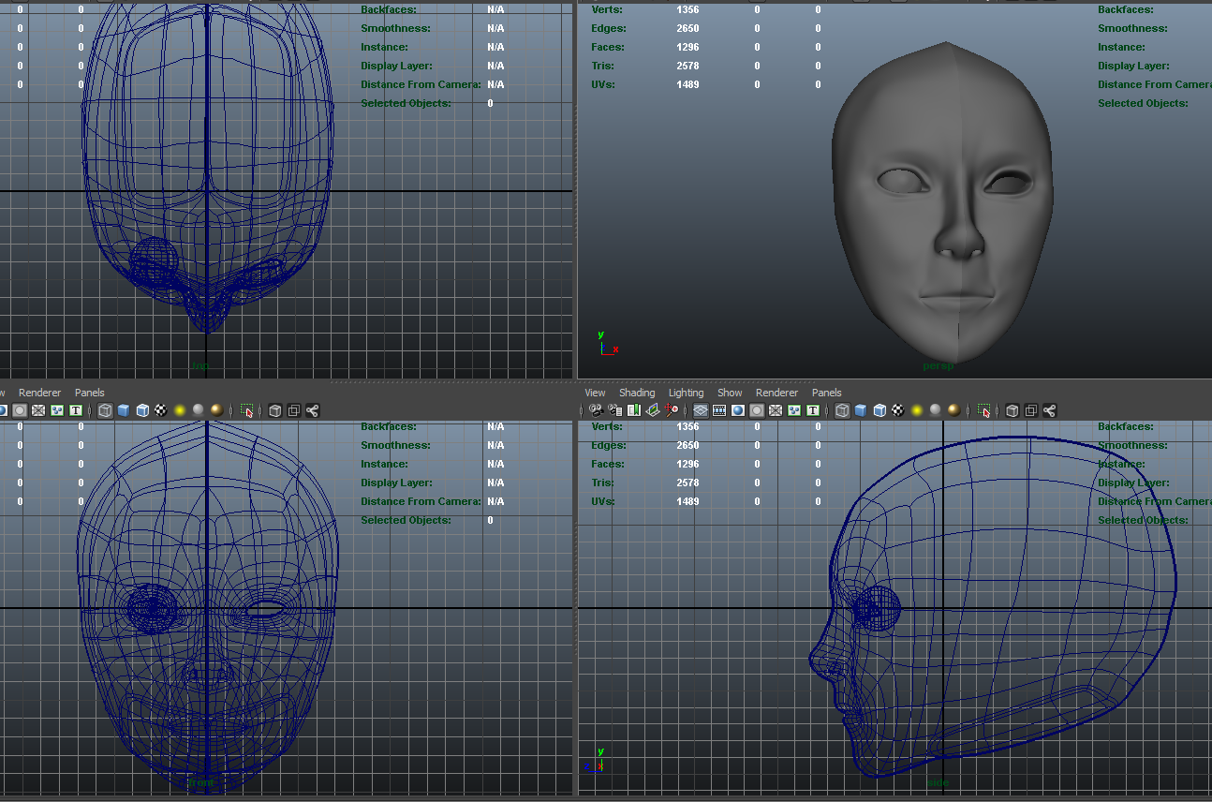This screenshot has height=802, width=1212.
Task: Click the camera bookmarks icon in side panel
Action: [633, 410]
